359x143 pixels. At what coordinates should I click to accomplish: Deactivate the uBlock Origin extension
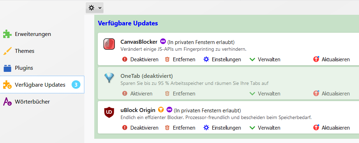pyautogui.click(x=140, y=128)
